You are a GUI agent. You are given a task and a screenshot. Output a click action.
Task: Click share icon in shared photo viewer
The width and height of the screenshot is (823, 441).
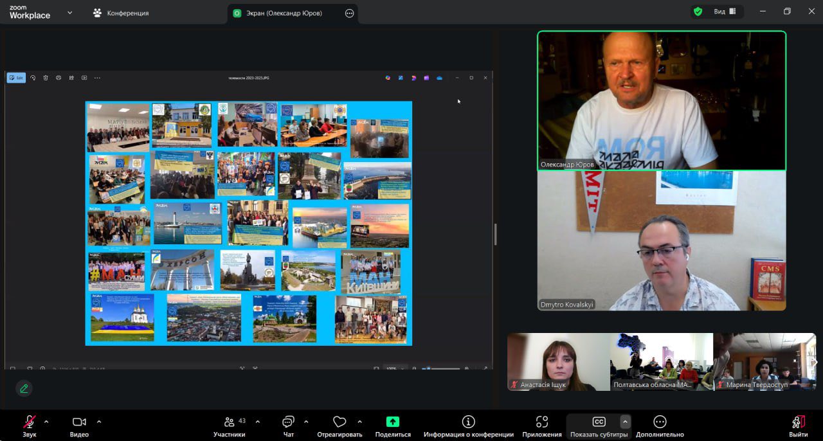click(x=71, y=78)
